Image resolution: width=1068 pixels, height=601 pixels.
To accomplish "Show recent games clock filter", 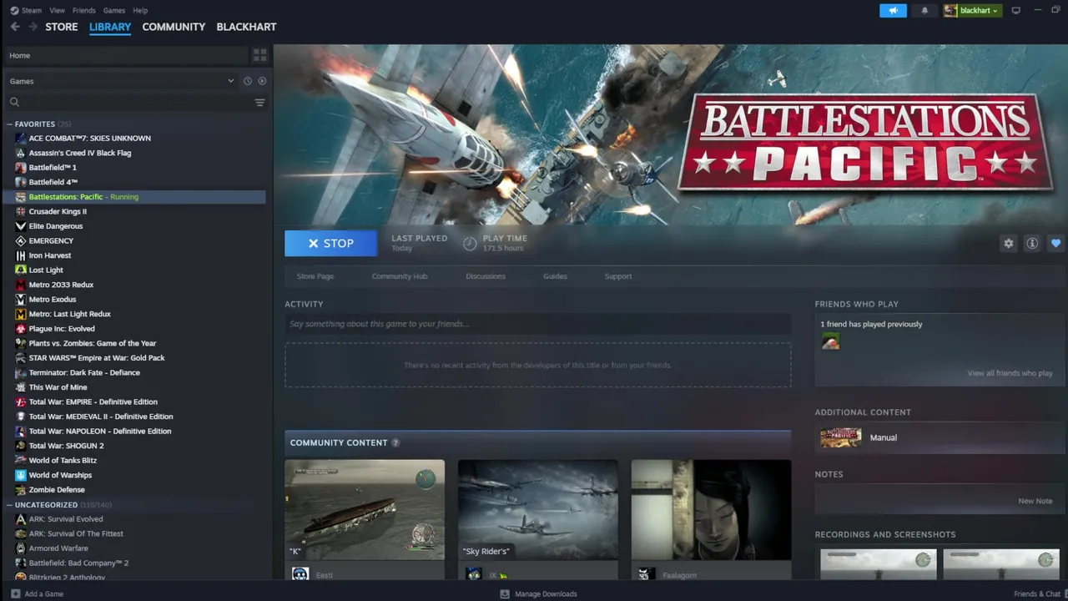I will click(248, 81).
